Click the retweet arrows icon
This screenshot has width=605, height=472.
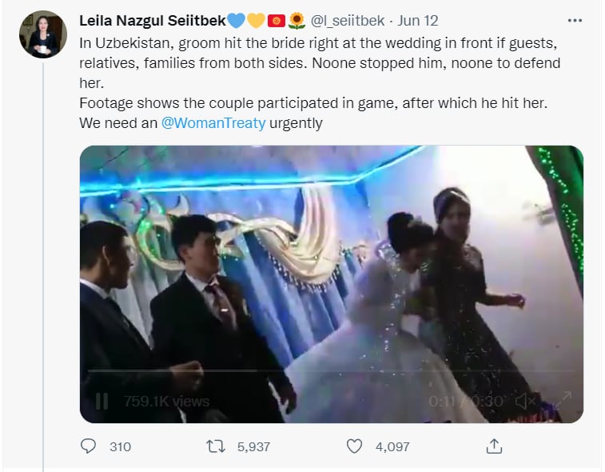[x=216, y=446]
